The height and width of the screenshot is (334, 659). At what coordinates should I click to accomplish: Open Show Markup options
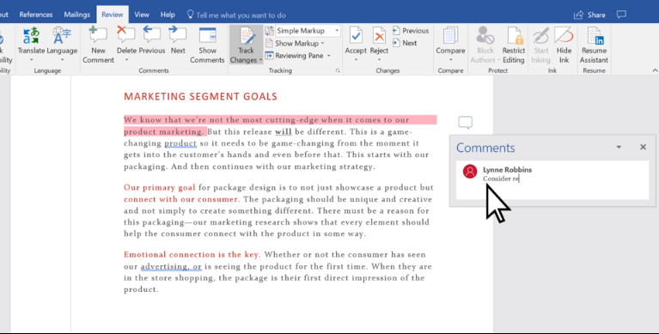tap(295, 43)
